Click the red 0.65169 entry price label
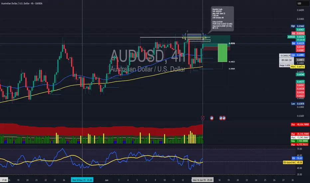The image size is (310, 183). pos(300,47)
